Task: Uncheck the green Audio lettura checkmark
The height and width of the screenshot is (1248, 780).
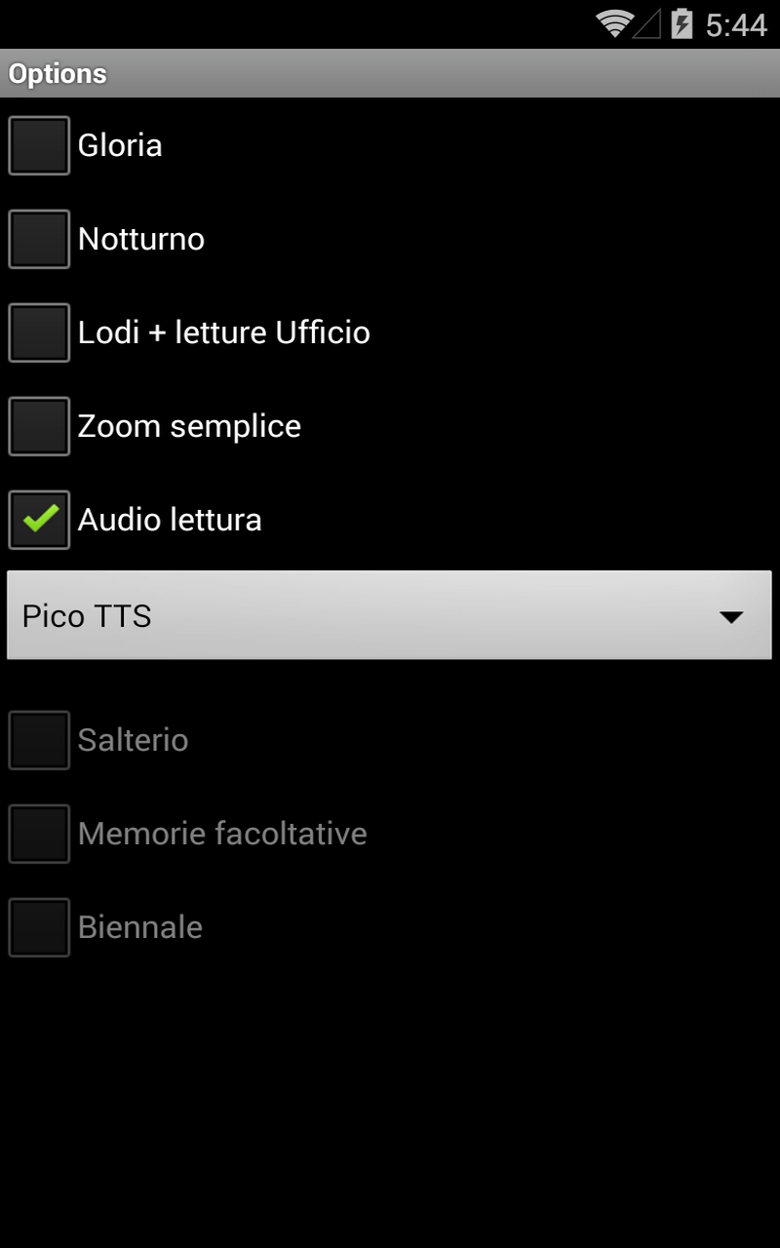Action: (x=39, y=520)
